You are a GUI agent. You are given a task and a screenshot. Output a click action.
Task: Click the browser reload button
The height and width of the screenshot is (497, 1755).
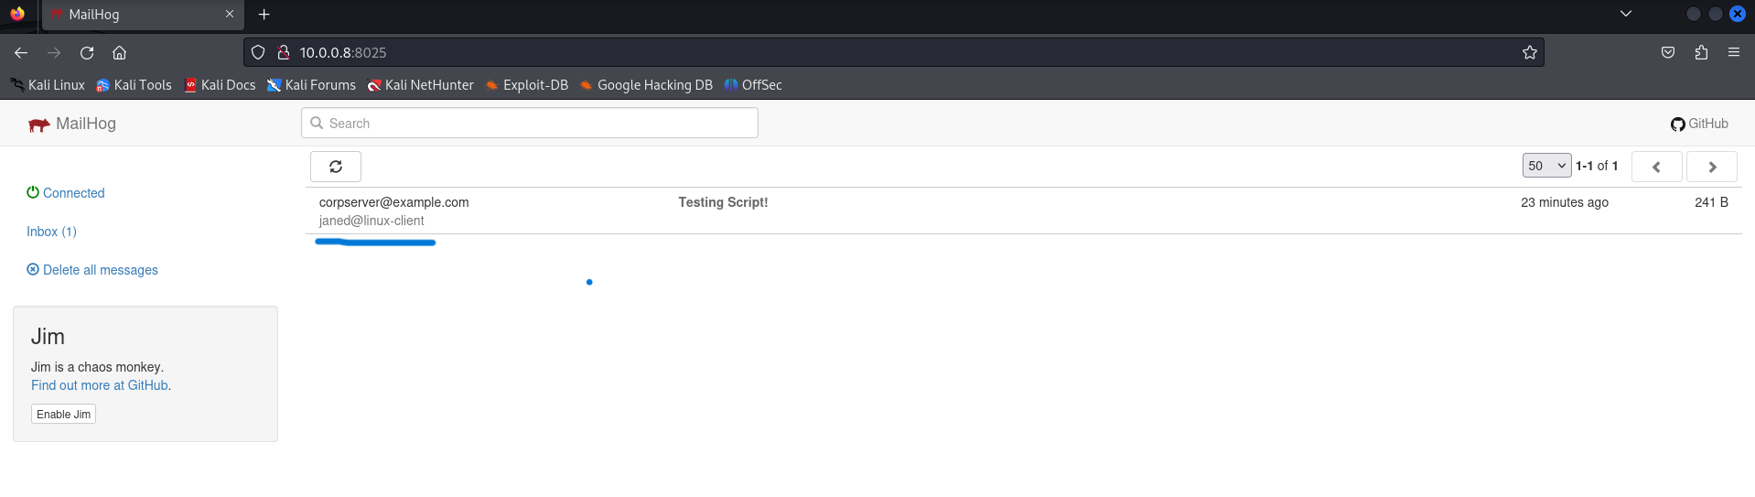pos(87,53)
